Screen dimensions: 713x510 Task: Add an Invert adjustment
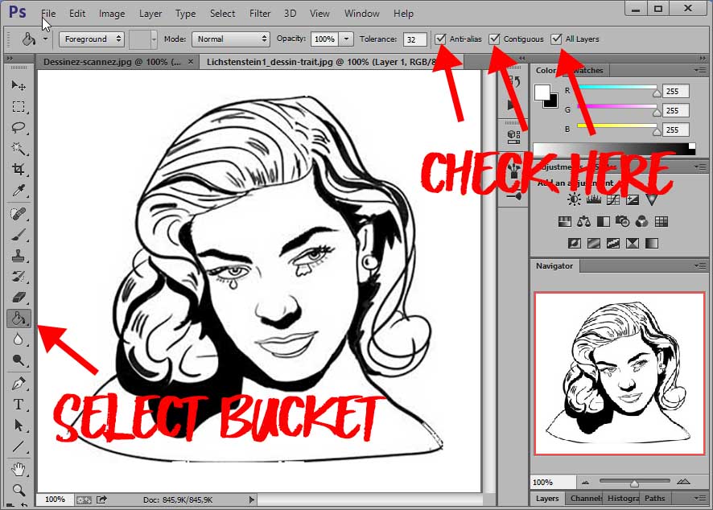click(575, 243)
